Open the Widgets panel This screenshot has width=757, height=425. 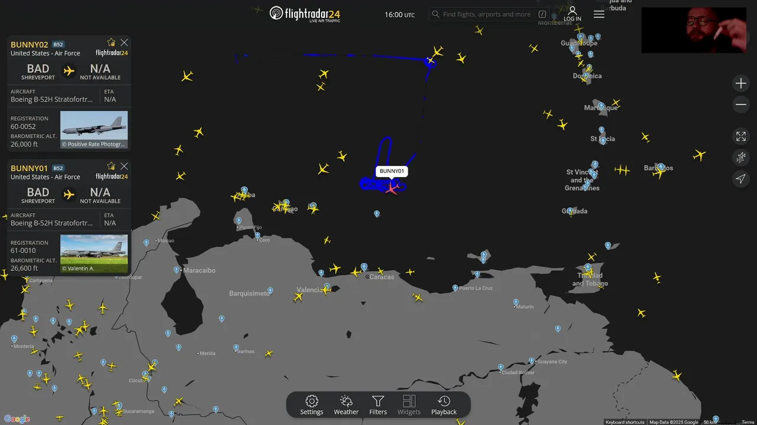coord(409,405)
